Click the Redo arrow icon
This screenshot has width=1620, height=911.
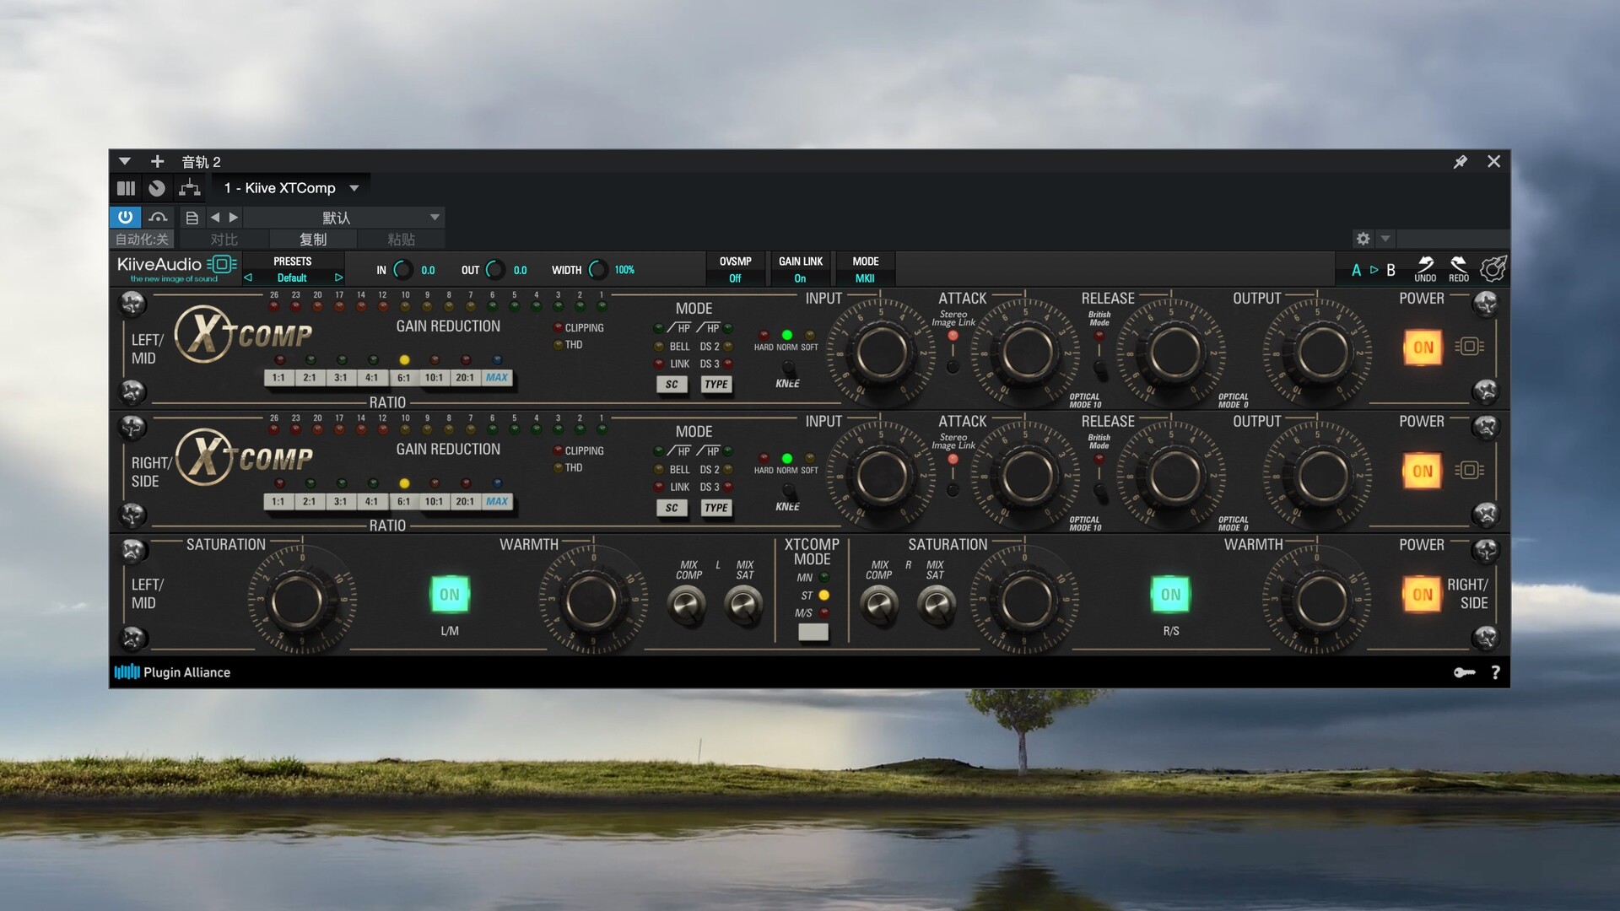1458,265
